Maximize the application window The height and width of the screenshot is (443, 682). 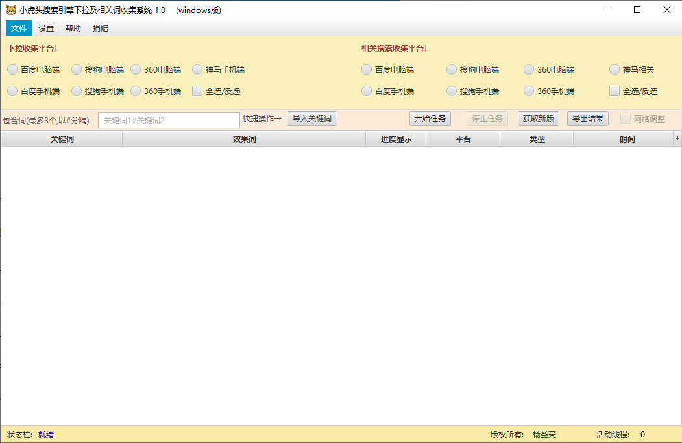point(637,10)
